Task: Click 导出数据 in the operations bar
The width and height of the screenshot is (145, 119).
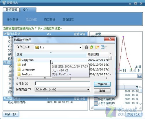Action: pyautogui.click(x=31, y=20)
